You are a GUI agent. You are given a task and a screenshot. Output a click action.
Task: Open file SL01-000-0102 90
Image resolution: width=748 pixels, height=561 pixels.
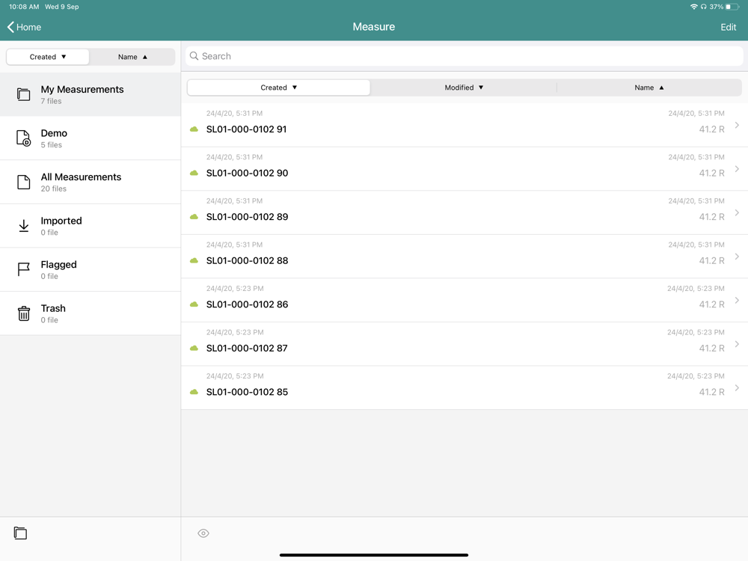[465, 169]
